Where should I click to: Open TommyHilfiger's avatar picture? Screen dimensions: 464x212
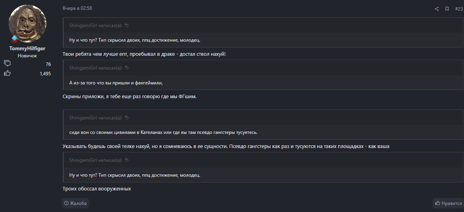pos(27,23)
